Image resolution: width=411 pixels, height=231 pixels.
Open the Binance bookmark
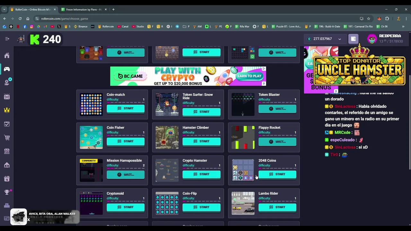point(81,27)
